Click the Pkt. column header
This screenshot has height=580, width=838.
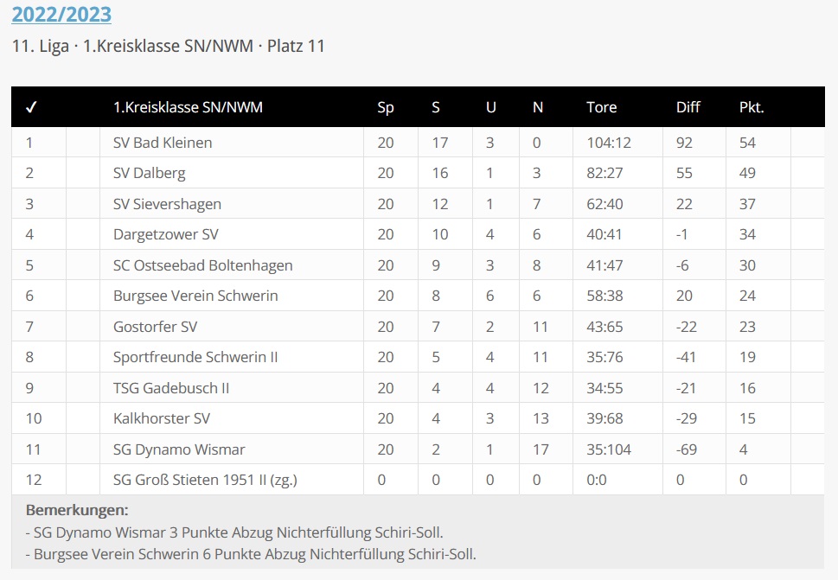(752, 108)
